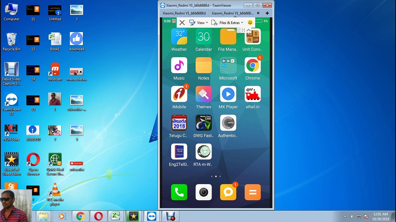
Task: Launch File Manager on the phone screen
Action: pyautogui.click(x=228, y=37)
